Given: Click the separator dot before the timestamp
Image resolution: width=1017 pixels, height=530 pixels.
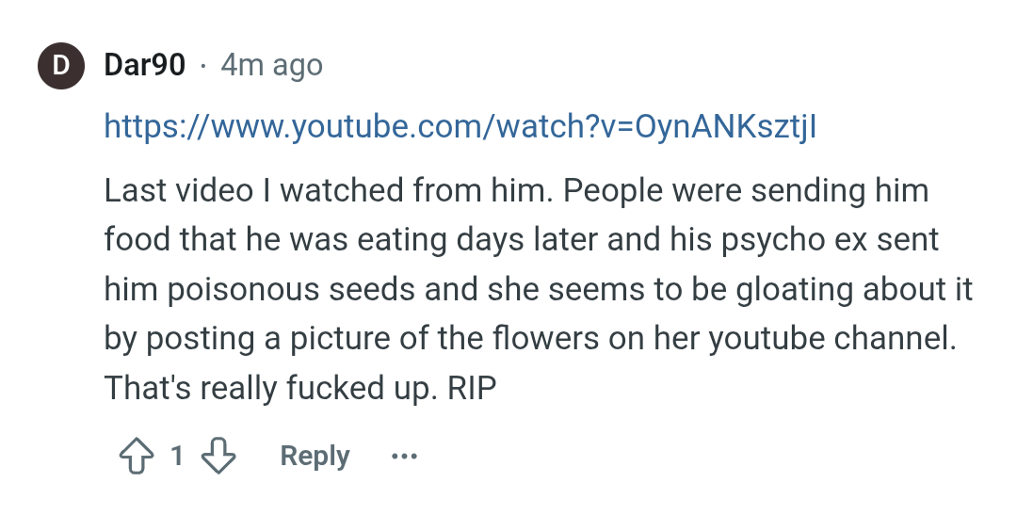Looking at the screenshot, I should [x=203, y=66].
